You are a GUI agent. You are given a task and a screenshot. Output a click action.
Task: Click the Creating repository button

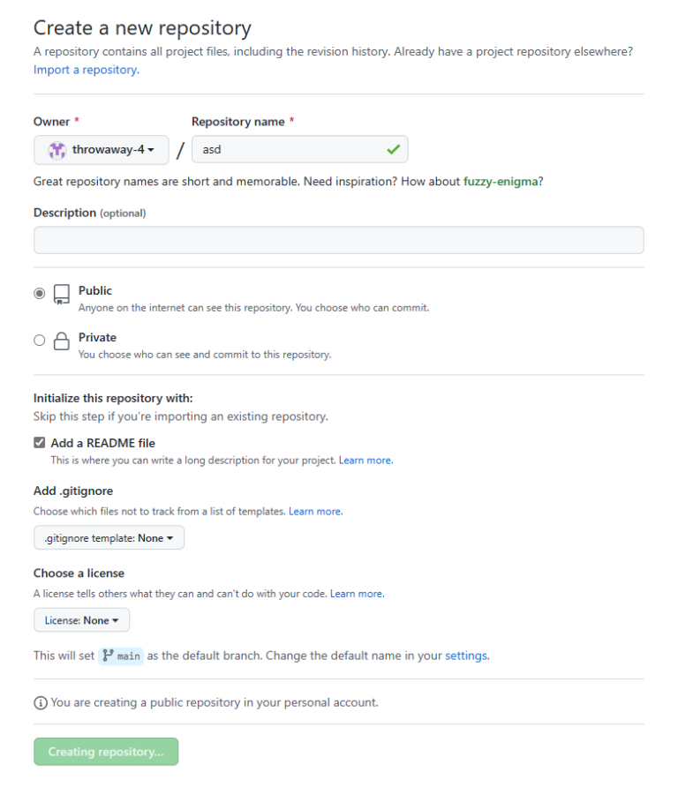(106, 752)
